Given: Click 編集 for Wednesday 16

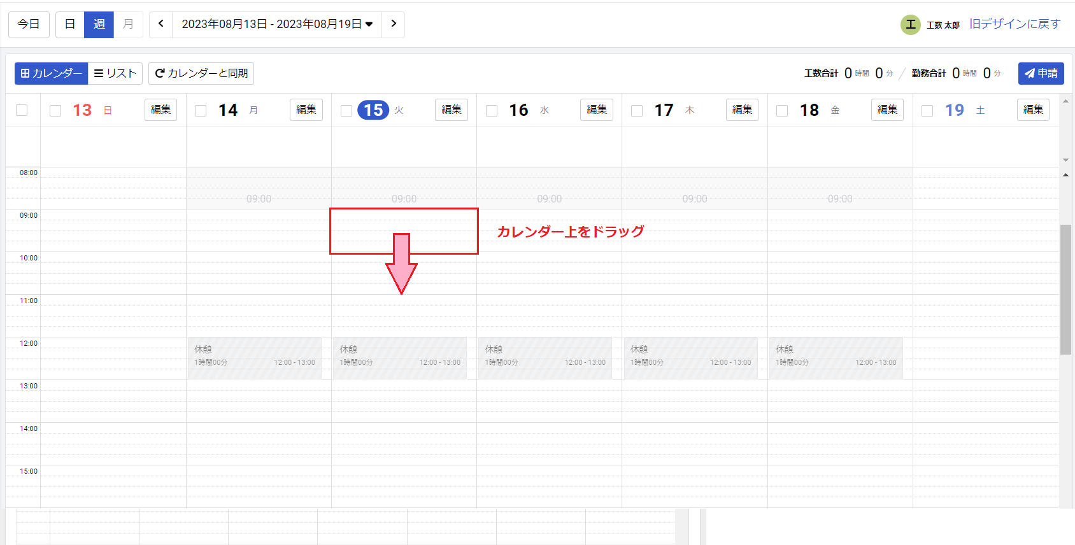Looking at the screenshot, I should 596,110.
